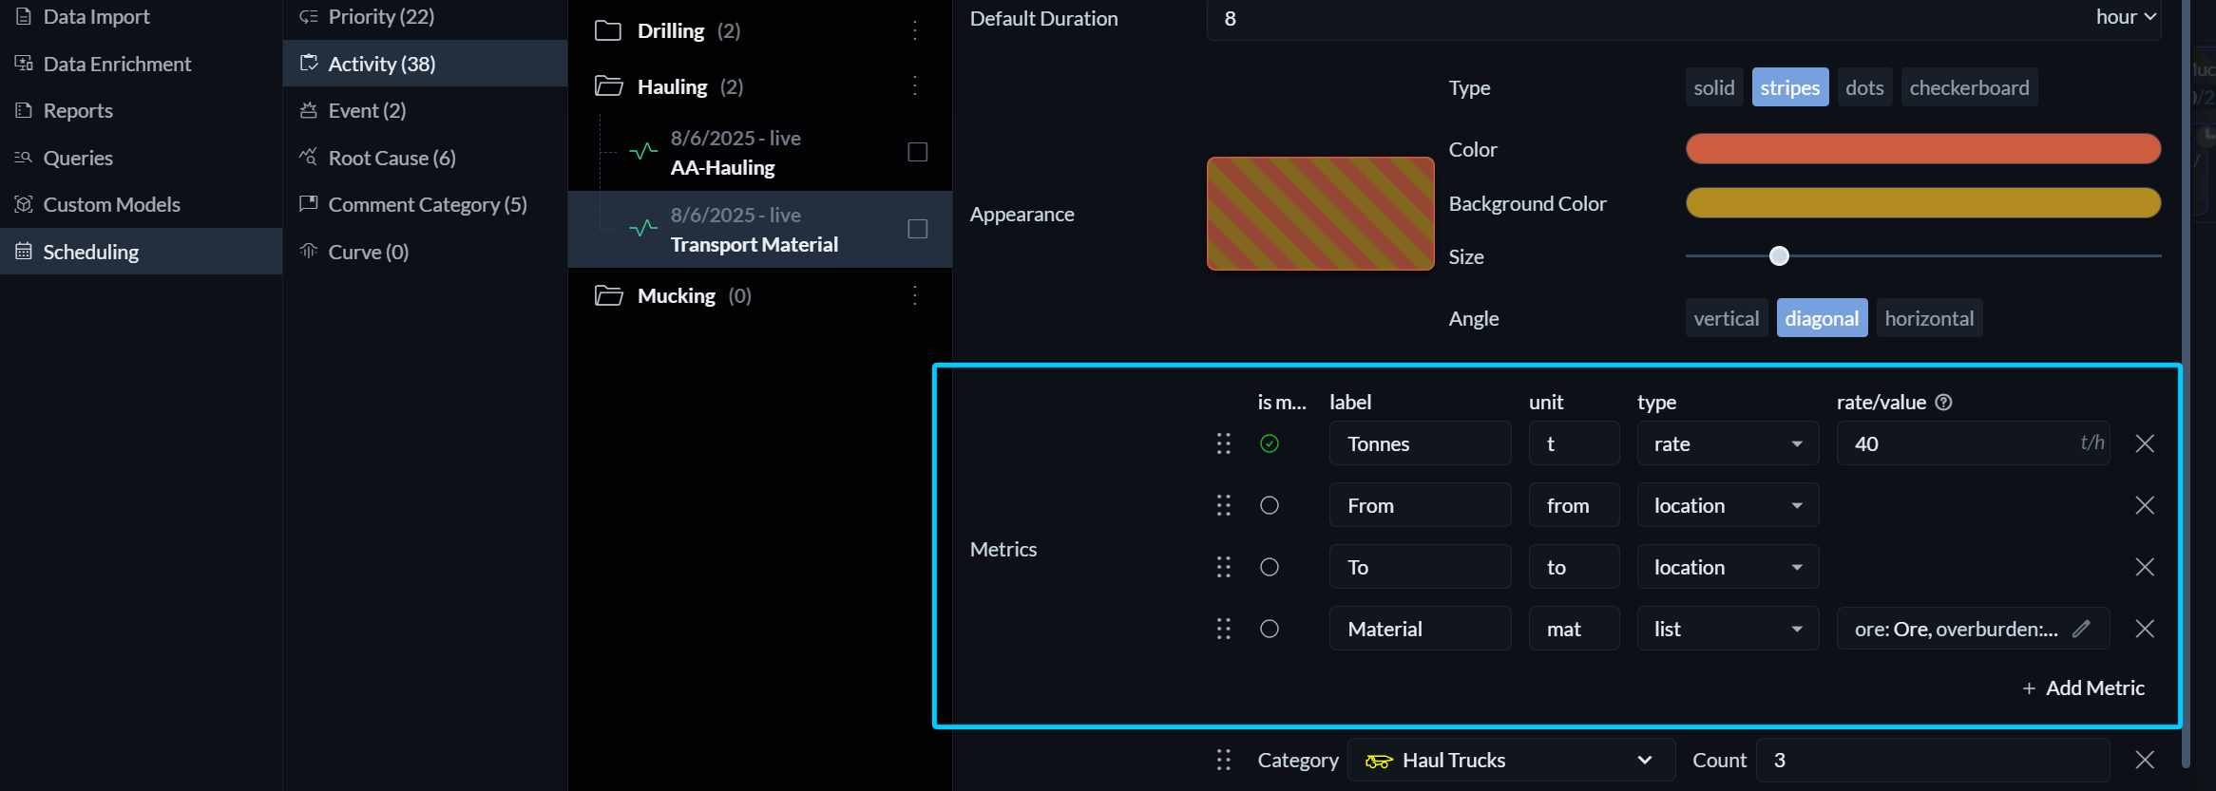Open the Priority (22) section
Screen dimensions: 2216x791
click(425, 16)
